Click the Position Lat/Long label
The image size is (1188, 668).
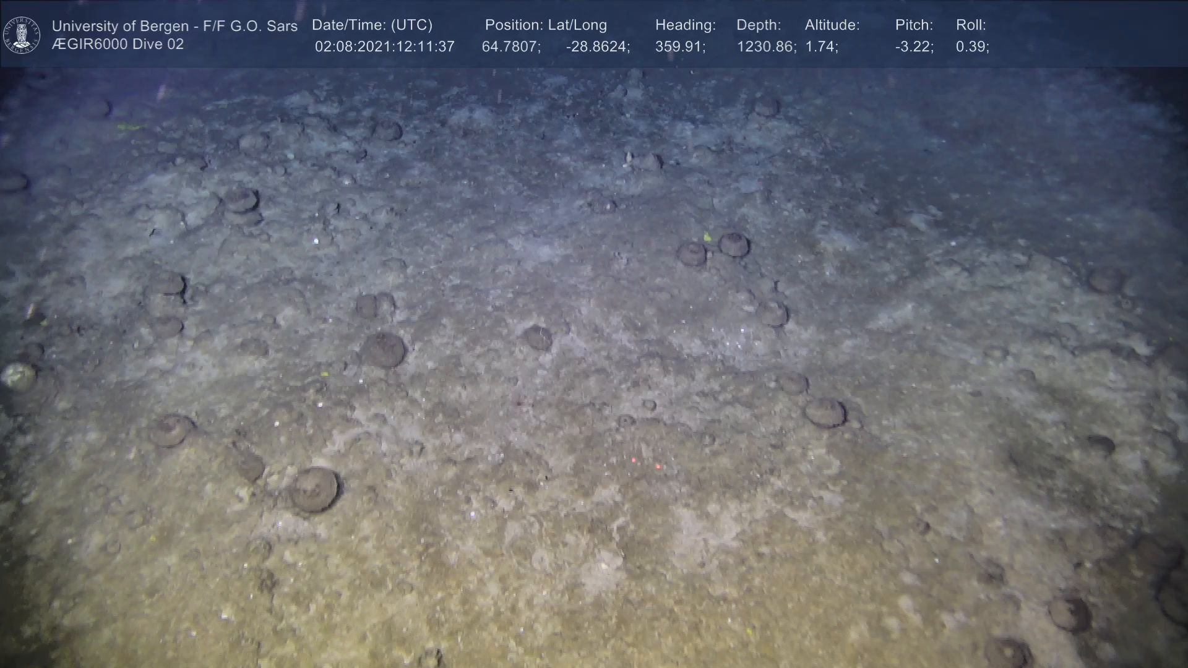pyautogui.click(x=546, y=25)
